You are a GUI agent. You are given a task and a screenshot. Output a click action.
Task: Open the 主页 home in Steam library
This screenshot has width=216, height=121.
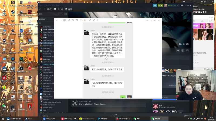[41, 14]
